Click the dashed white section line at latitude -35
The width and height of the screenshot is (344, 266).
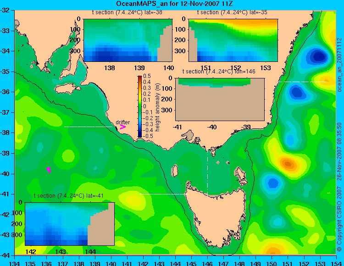click(x=303, y=82)
